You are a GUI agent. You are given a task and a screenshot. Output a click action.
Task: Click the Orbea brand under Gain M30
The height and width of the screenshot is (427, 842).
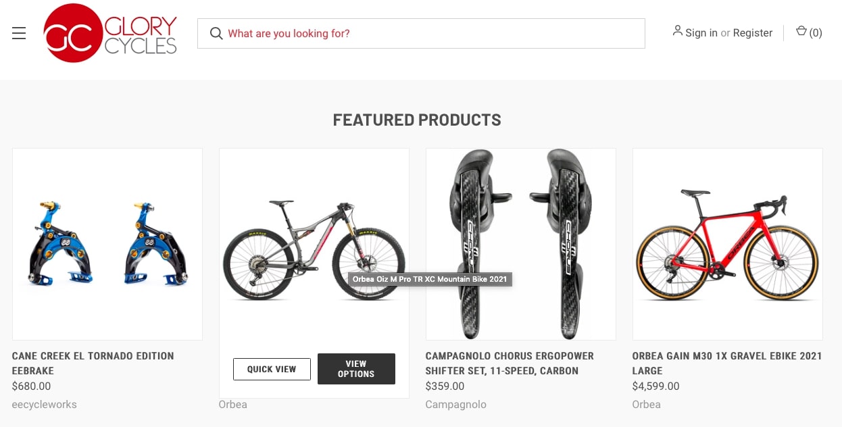pos(646,405)
